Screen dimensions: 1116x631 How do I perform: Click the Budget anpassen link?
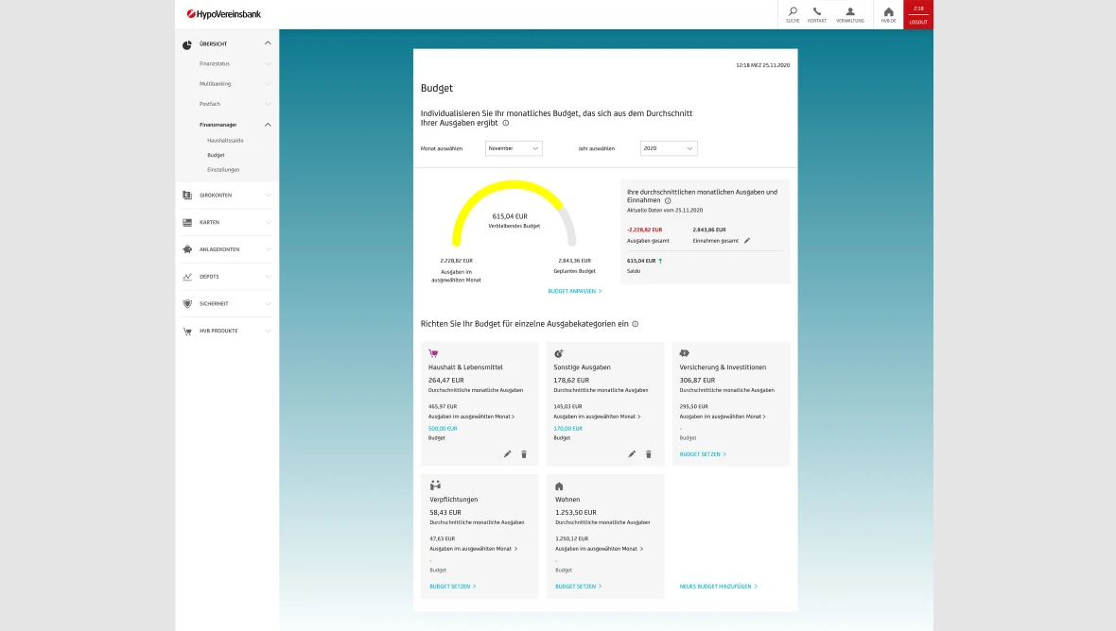(x=574, y=291)
